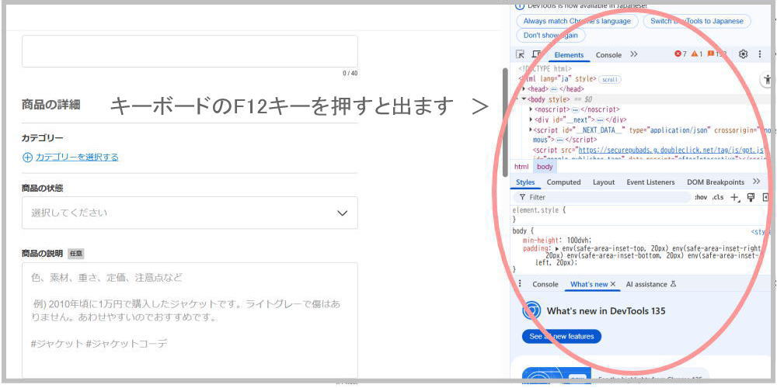Open the 商品の状態 dropdown
777x388 pixels.
coord(190,213)
